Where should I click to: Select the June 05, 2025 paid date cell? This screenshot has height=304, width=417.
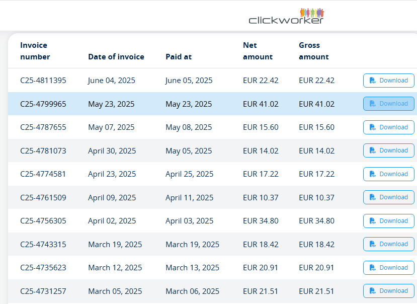[x=189, y=81]
